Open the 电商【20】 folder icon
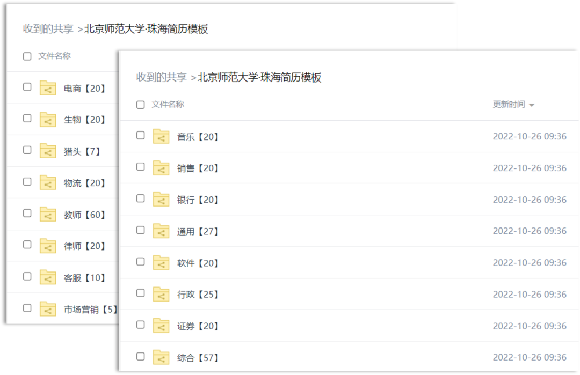The image size is (580, 375). pyautogui.click(x=48, y=89)
